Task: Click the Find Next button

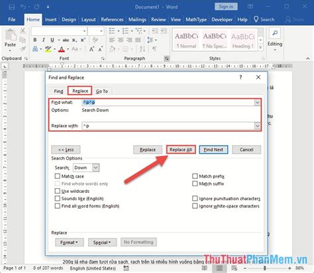Action: [213, 150]
